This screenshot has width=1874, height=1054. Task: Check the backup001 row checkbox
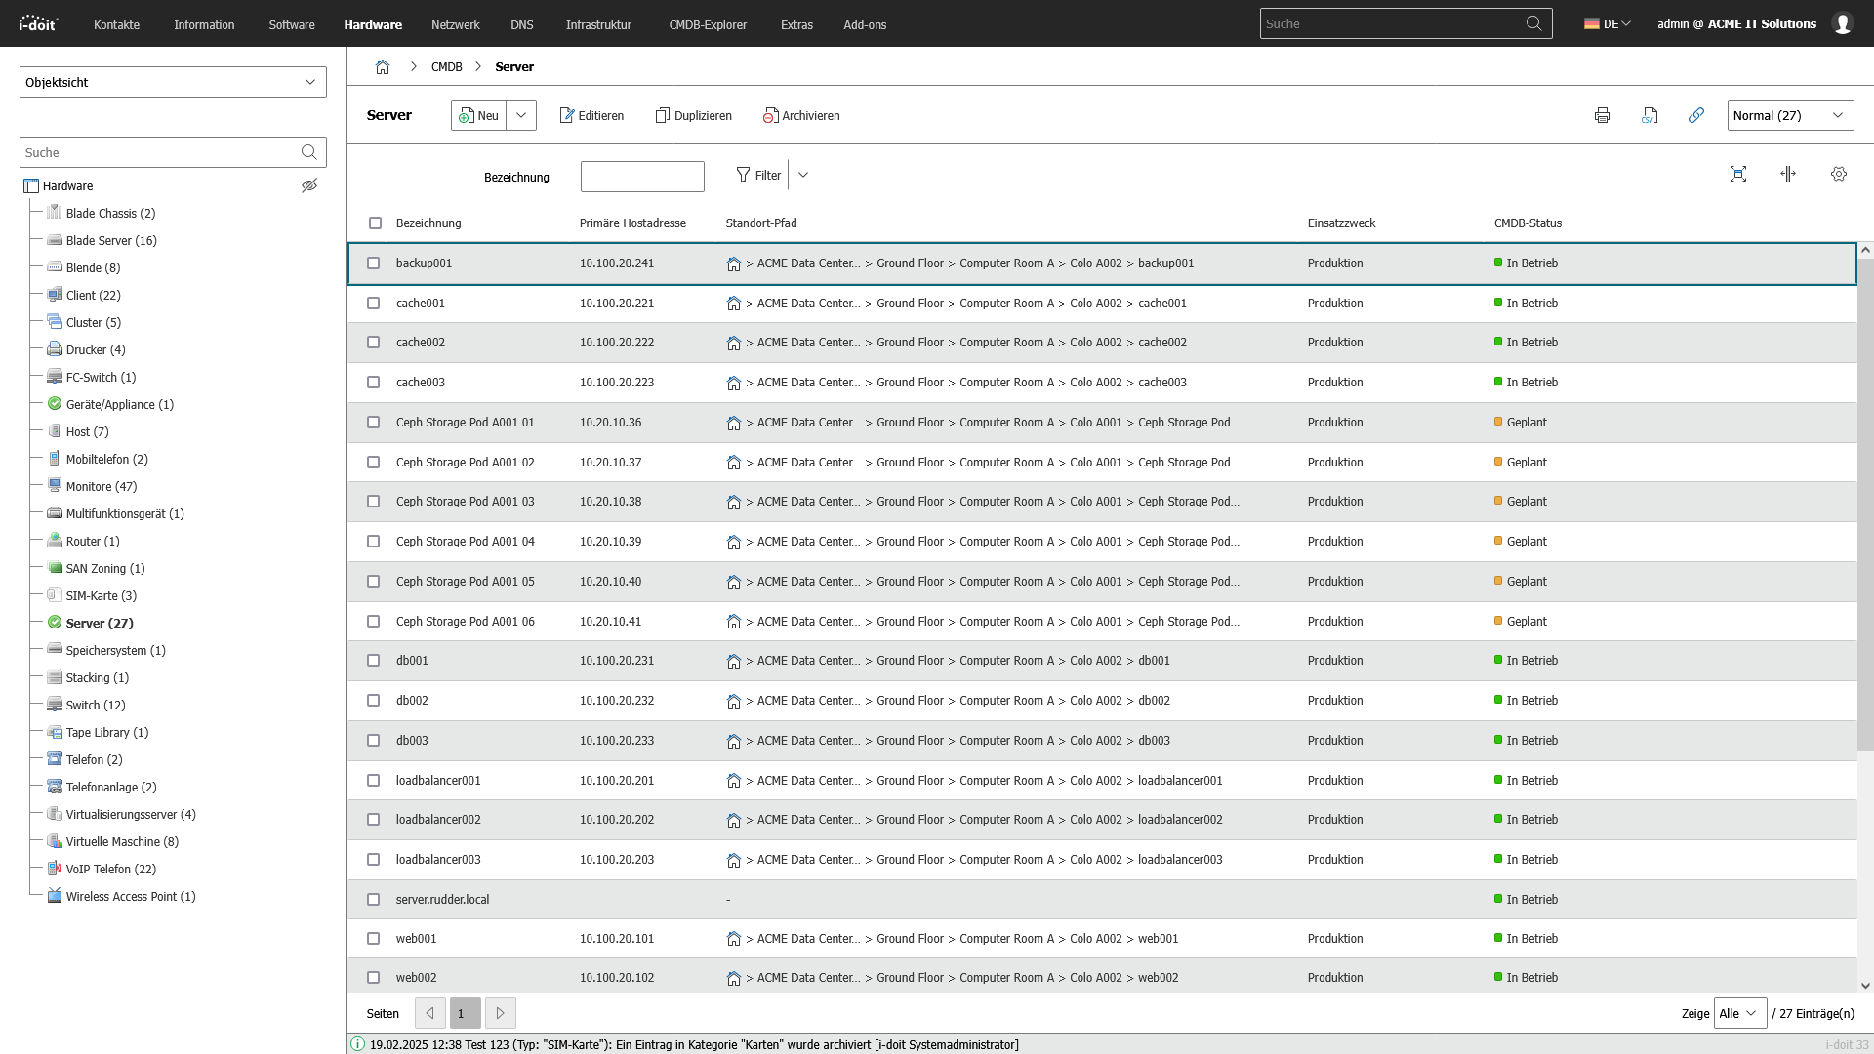tap(373, 263)
